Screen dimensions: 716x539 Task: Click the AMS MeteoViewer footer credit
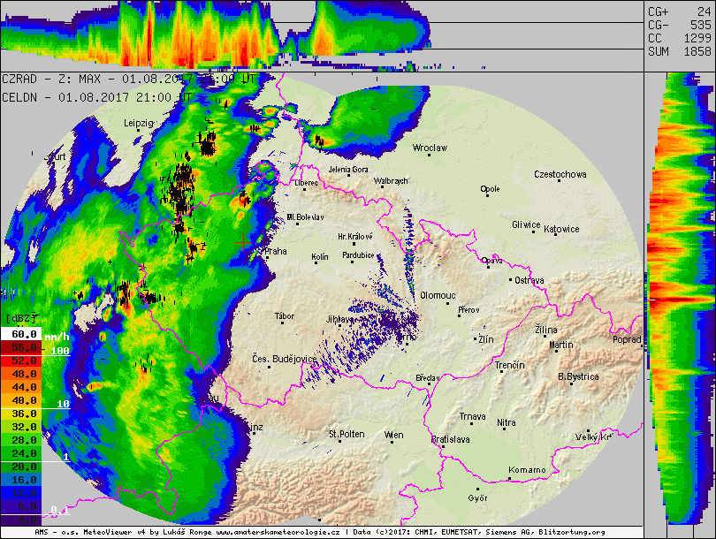point(320,532)
